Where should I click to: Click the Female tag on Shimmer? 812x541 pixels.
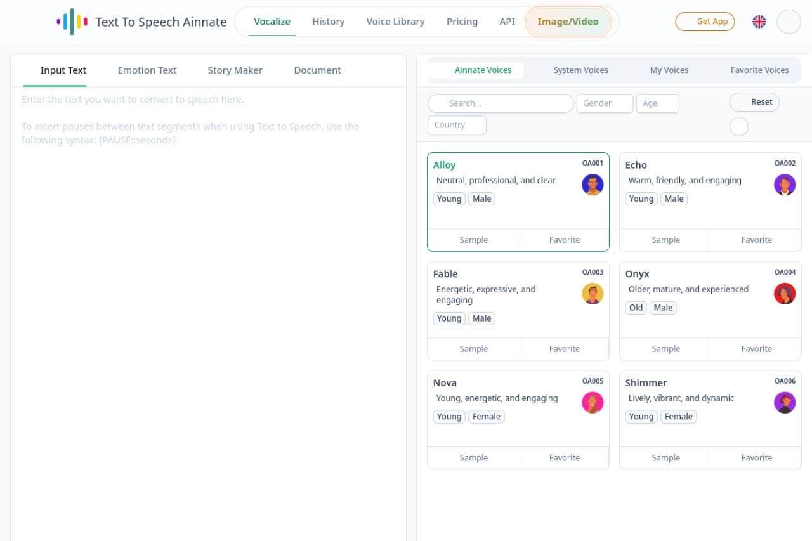coord(679,417)
